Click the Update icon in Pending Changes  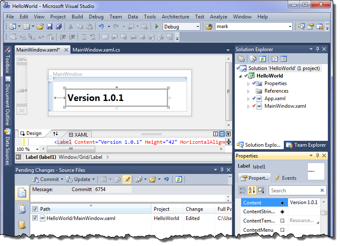(69, 179)
